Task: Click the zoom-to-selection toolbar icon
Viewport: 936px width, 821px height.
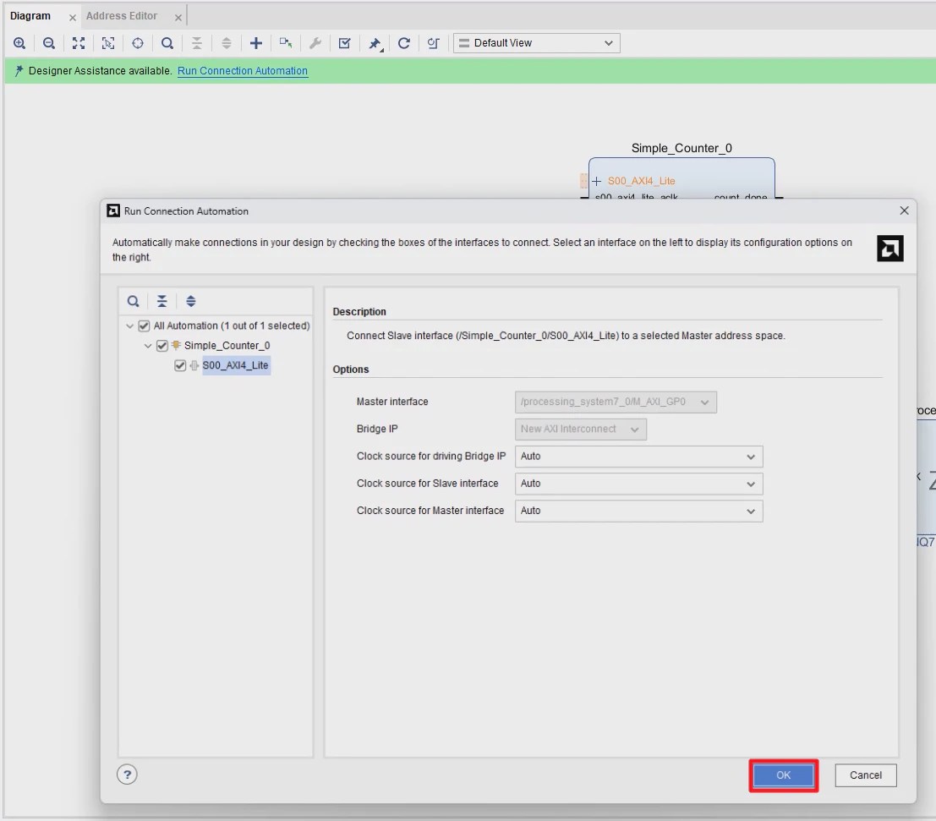Action: (108, 43)
